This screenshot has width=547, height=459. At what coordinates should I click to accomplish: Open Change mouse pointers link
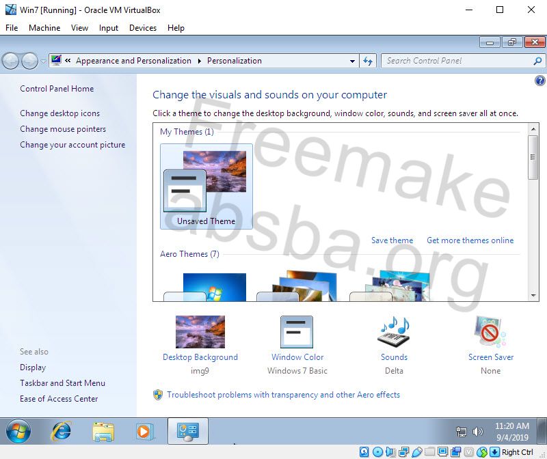63,129
